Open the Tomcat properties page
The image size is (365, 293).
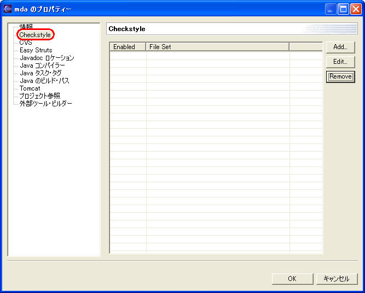(30, 88)
